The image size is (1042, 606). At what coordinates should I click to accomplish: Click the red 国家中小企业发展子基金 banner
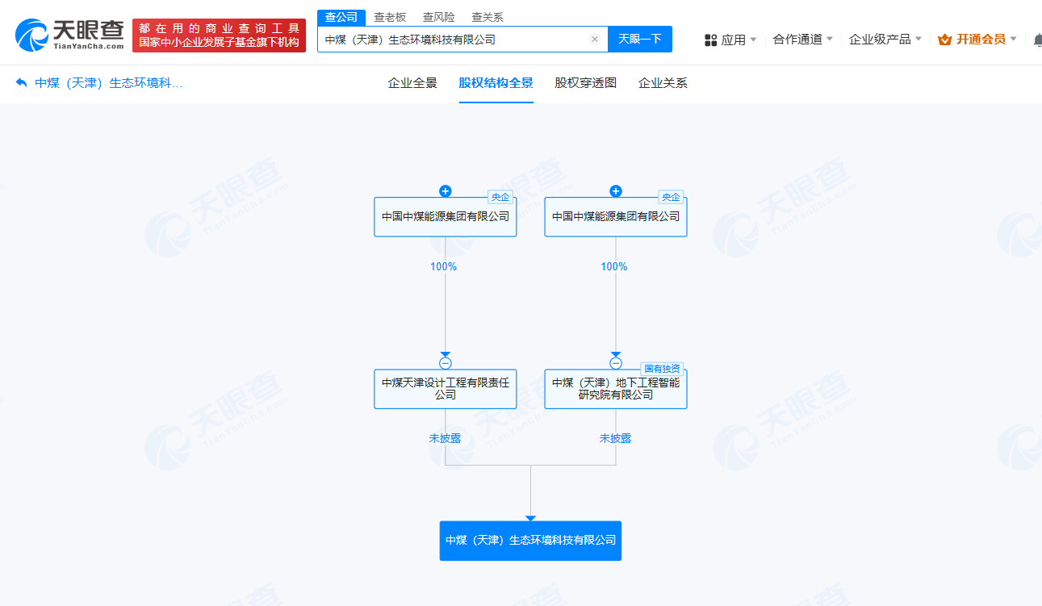click(x=219, y=36)
